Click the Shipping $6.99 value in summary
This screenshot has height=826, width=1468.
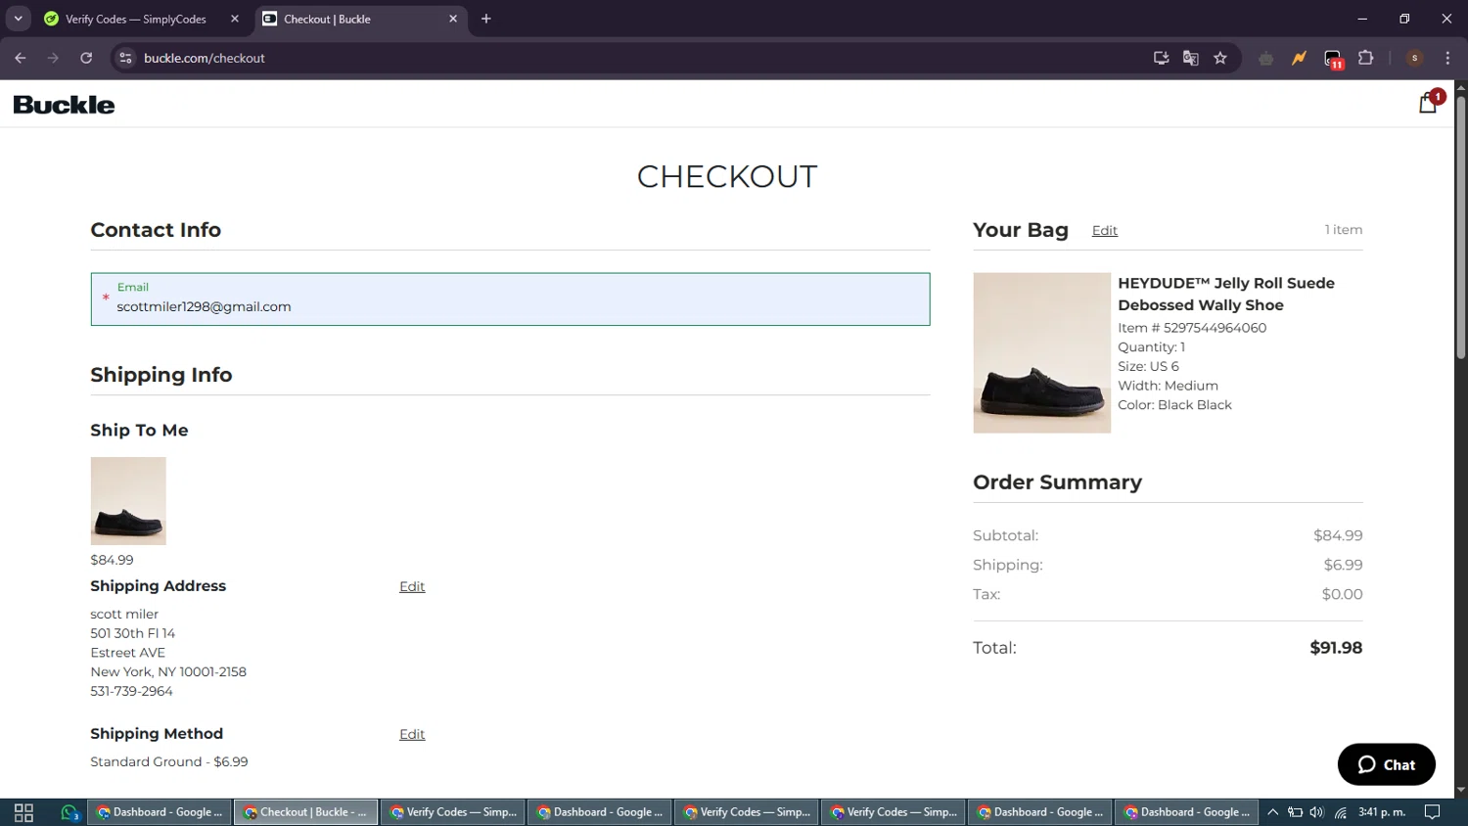1343,565
